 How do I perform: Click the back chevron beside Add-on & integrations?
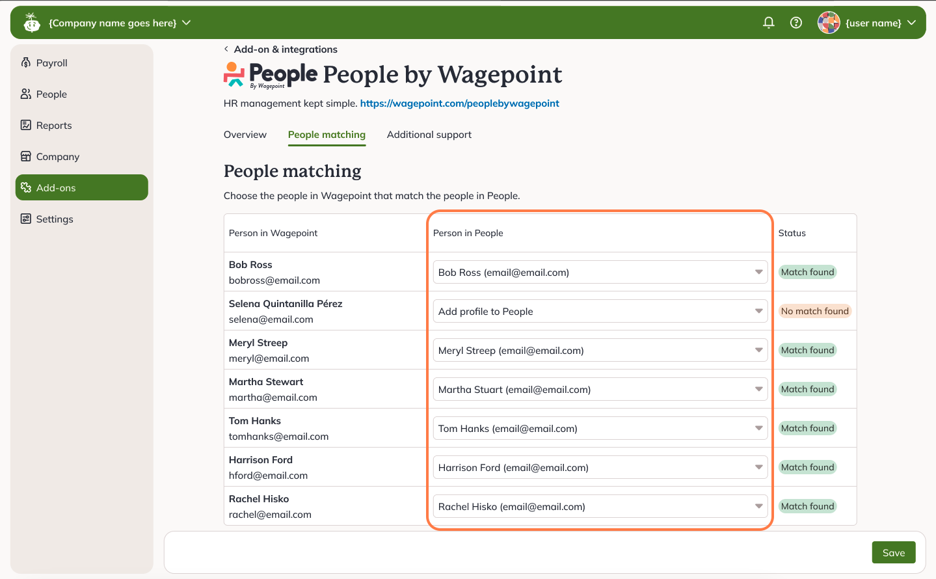click(226, 49)
